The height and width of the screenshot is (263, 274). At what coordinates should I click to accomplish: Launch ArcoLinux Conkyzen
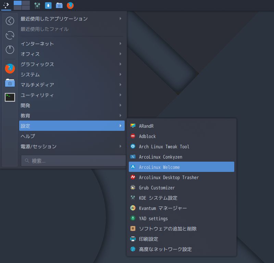click(182, 157)
